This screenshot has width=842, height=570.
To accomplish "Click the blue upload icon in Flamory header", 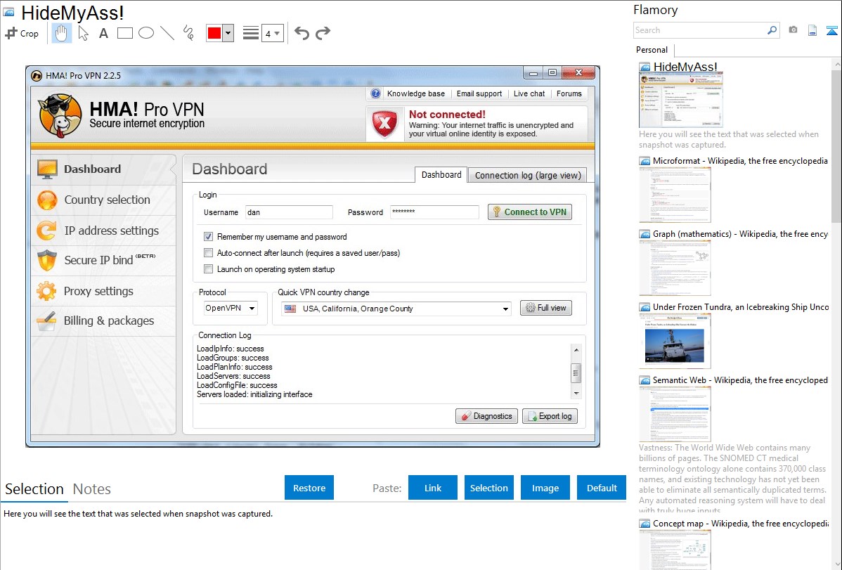I will 831,30.
